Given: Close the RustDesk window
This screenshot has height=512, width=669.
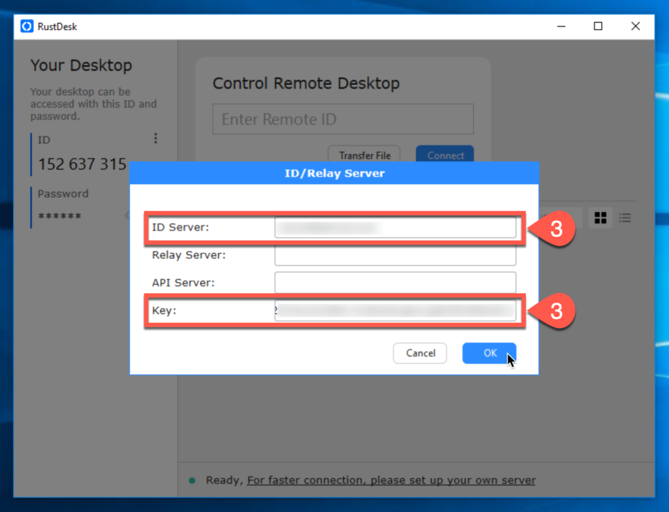Looking at the screenshot, I should (635, 26).
